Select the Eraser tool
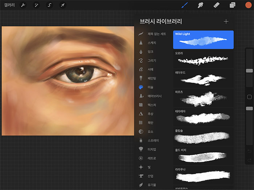 click(x=216, y=5)
